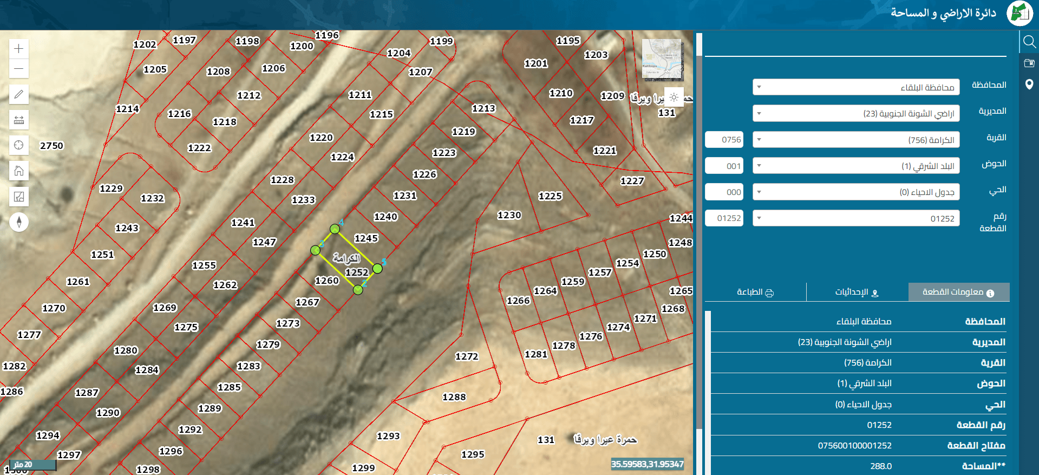The image size is (1039, 475).
Task: Click the overview map thumbnail
Action: (x=663, y=60)
